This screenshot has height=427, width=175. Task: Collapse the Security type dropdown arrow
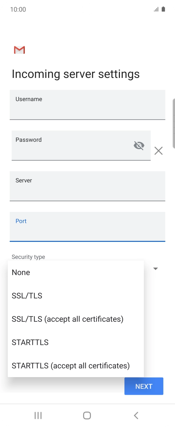[155, 269]
